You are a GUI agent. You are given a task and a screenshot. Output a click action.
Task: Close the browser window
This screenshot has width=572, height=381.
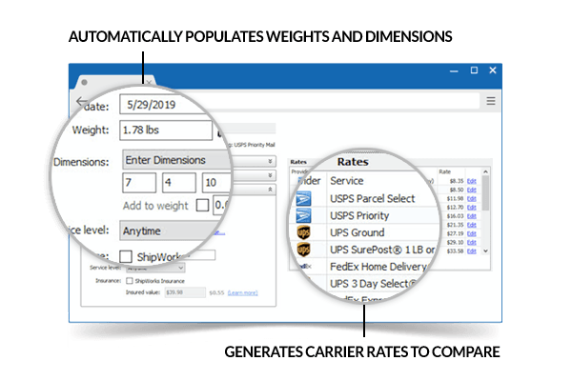493,70
